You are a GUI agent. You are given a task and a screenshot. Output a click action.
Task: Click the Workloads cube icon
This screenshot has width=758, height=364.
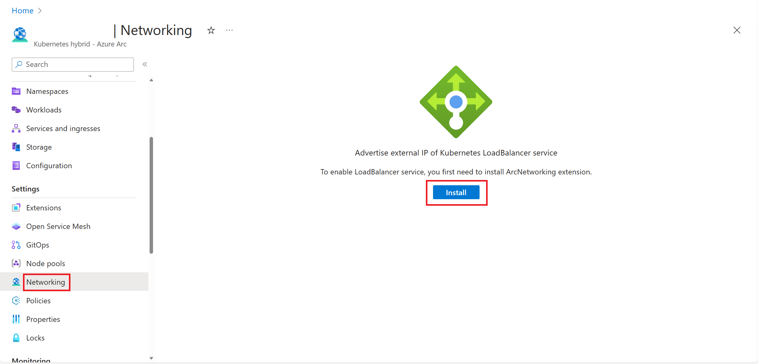[x=16, y=110]
